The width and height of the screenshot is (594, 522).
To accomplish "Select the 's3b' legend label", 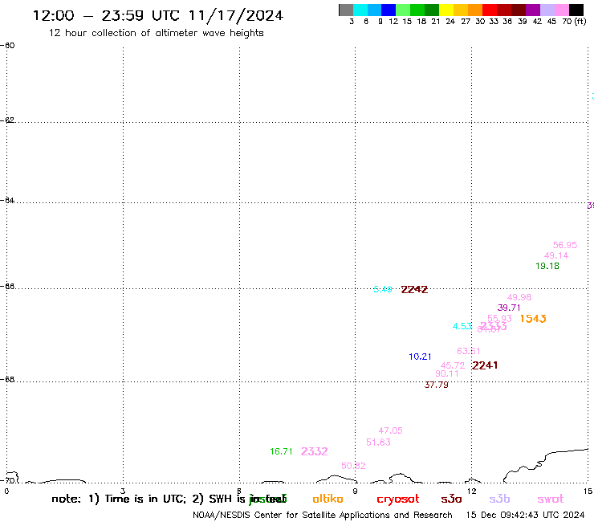I will (x=499, y=499).
